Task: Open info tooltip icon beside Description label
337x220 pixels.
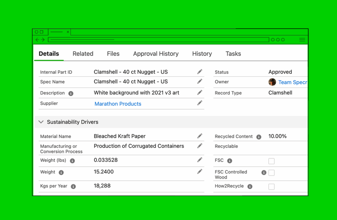Action: coord(71,93)
